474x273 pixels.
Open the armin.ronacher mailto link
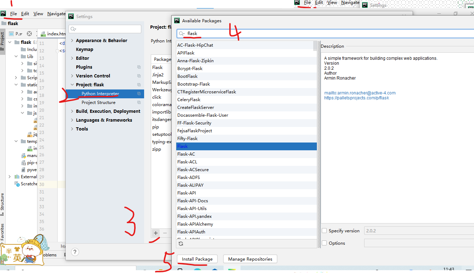(x=360, y=93)
